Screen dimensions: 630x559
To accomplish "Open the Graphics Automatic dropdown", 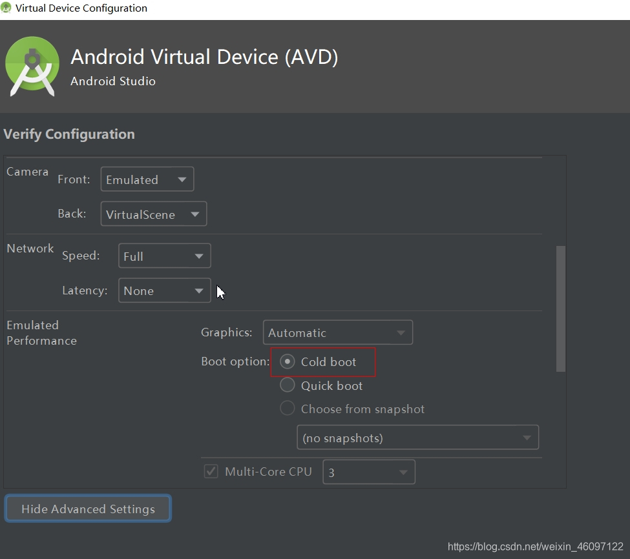I will pos(337,332).
